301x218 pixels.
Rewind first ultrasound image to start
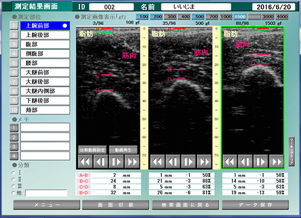coord(85,161)
